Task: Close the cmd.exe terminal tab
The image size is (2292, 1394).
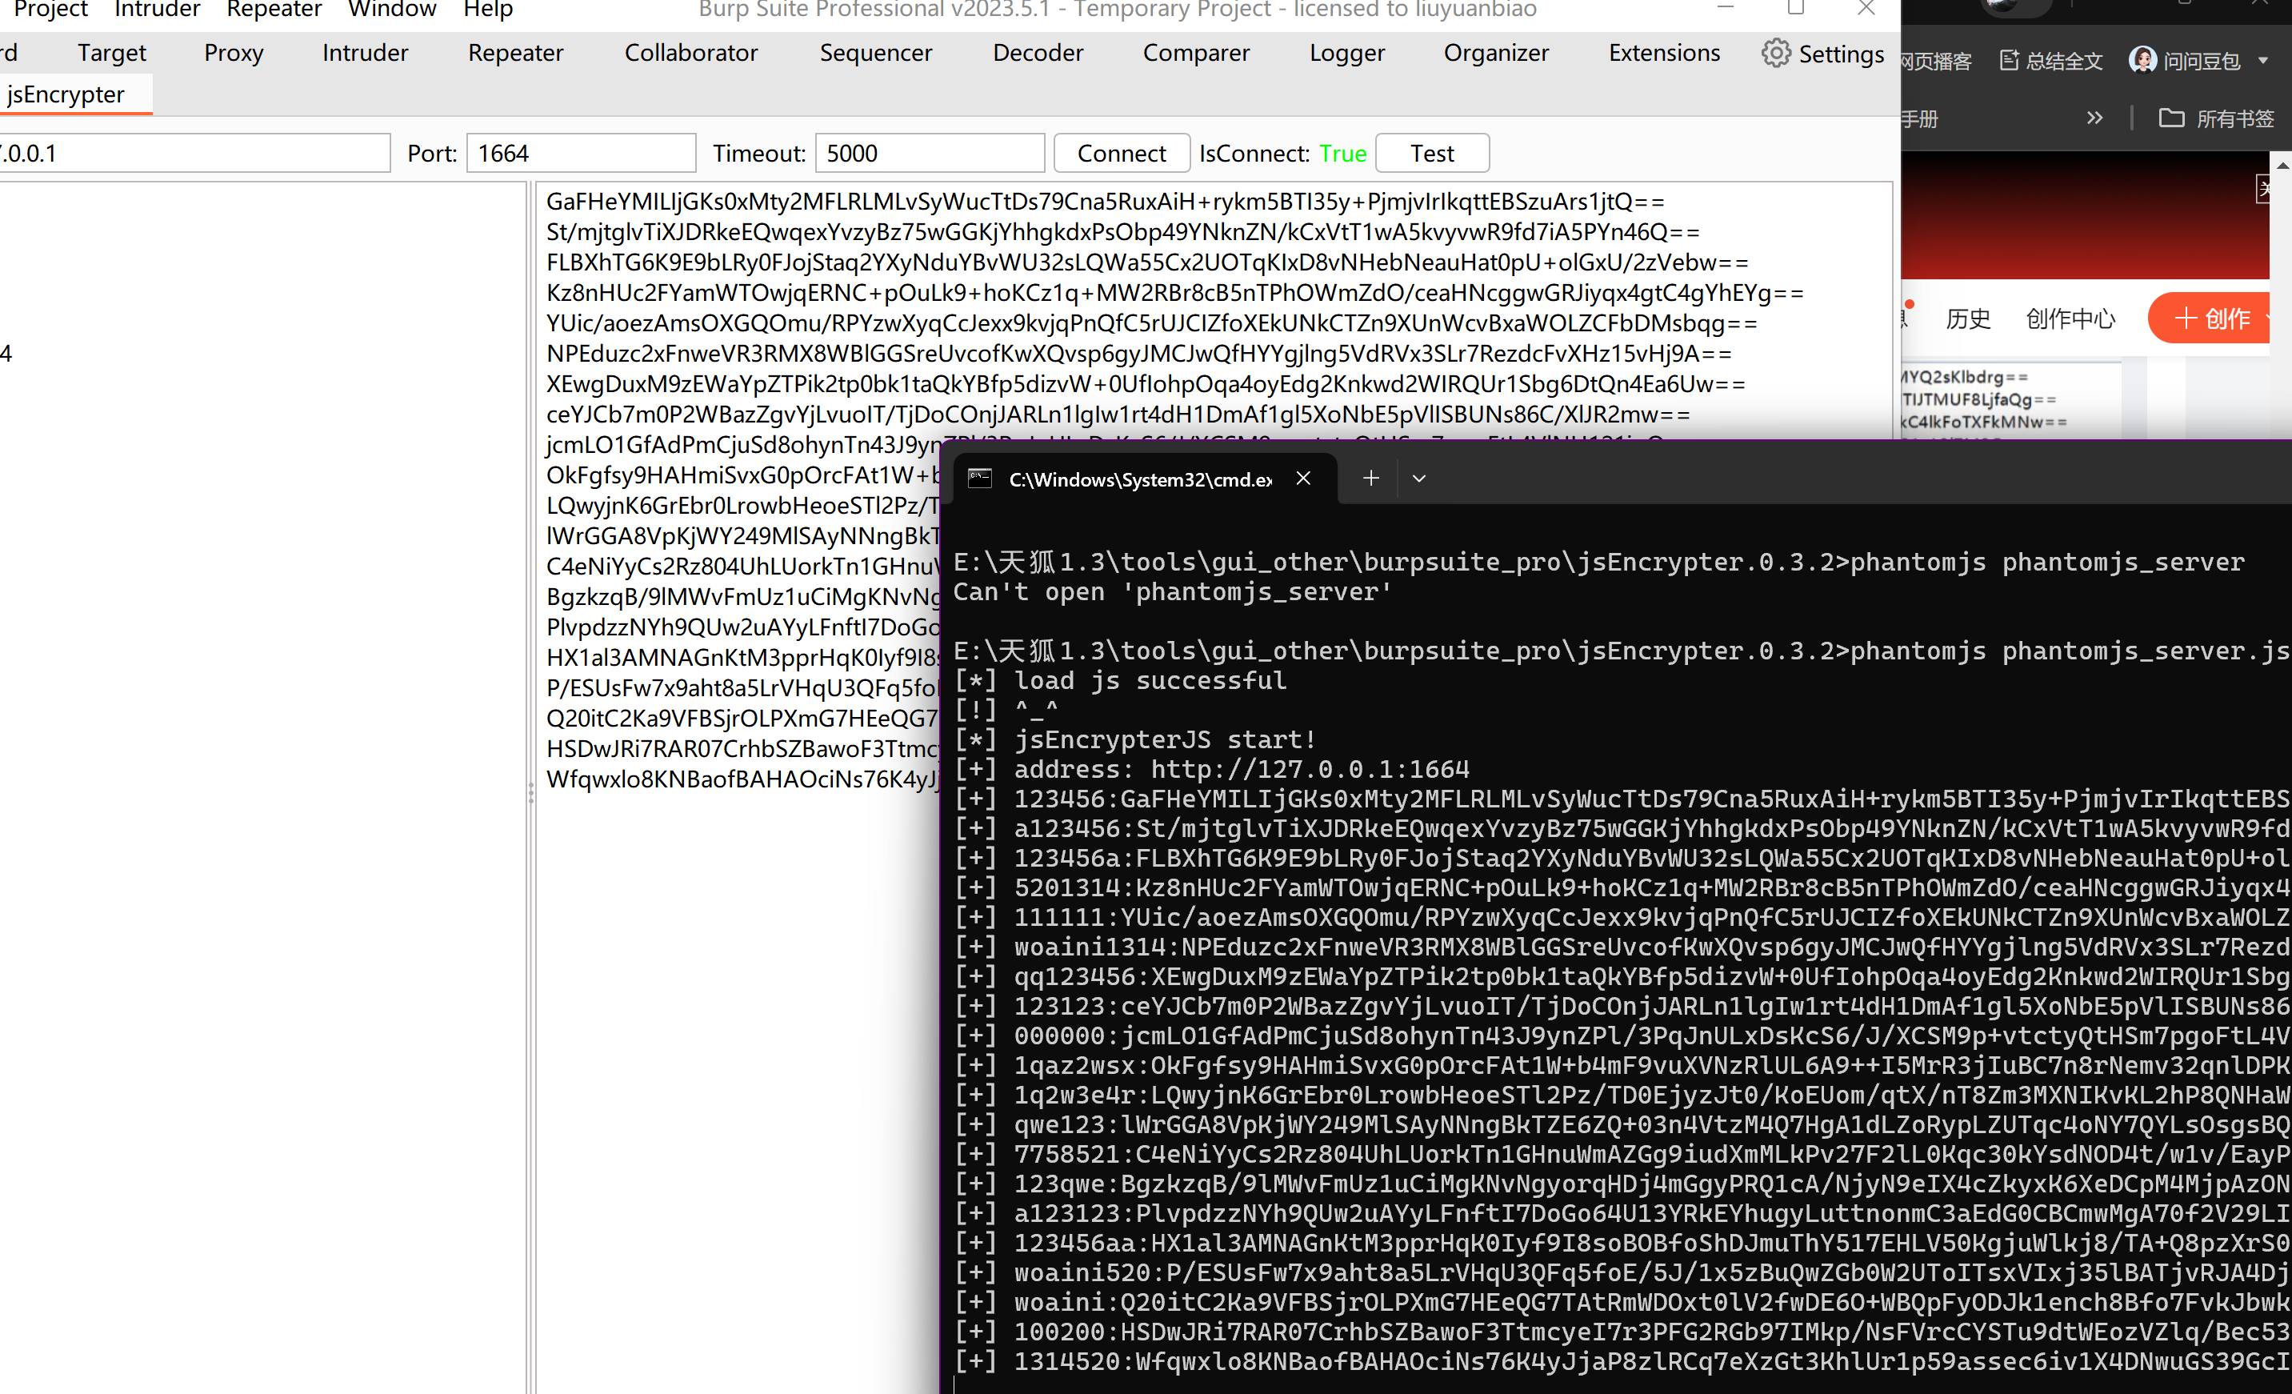Action: point(1303,479)
